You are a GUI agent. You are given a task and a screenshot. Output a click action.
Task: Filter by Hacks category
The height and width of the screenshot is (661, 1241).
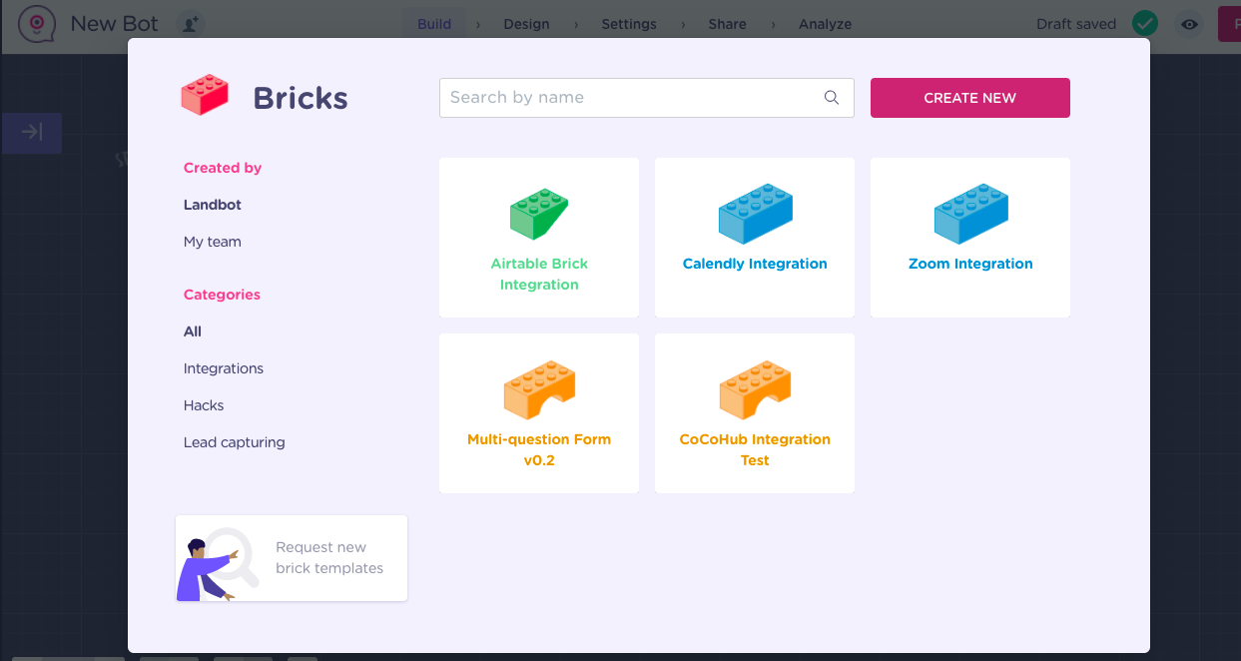coord(204,405)
